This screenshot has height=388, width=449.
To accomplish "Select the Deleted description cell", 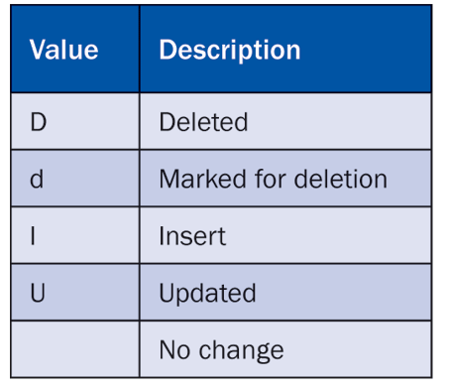I will coord(285,121).
